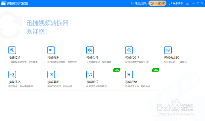Click the 开通VIP button
The width and height of the screenshot is (205, 121).
(157, 3)
